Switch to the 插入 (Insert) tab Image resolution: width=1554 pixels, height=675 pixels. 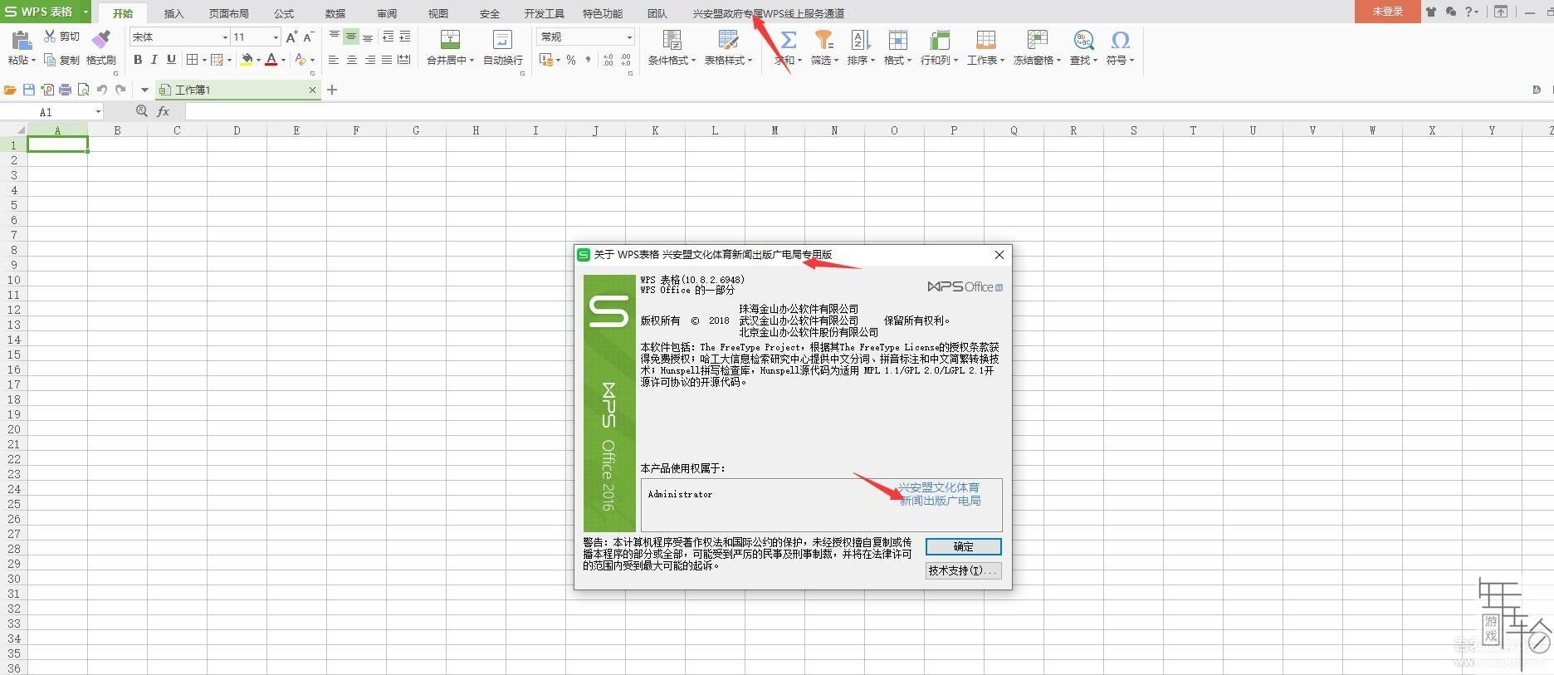173,13
